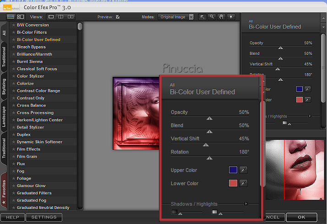
Task: Select the Cross Balance filter
Action: coord(31,105)
